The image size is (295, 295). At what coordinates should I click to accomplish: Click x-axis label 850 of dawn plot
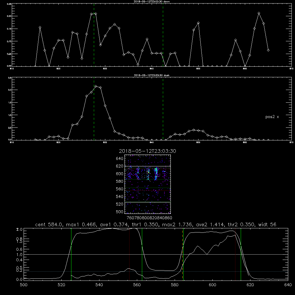click(198, 69)
